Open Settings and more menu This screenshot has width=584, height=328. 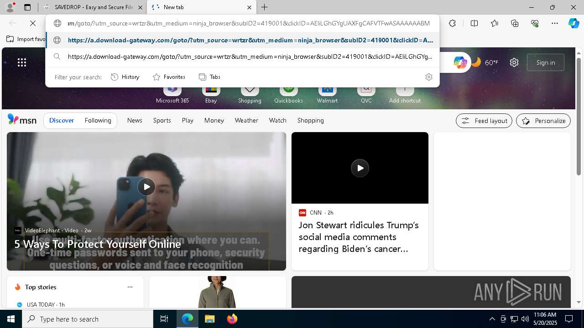555,23
